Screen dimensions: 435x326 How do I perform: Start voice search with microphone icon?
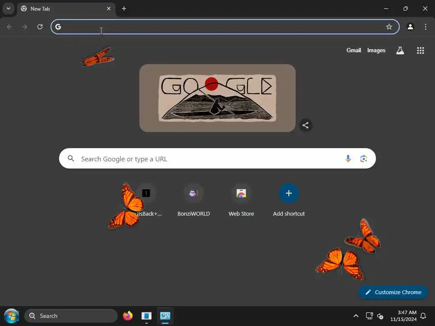pos(348,158)
